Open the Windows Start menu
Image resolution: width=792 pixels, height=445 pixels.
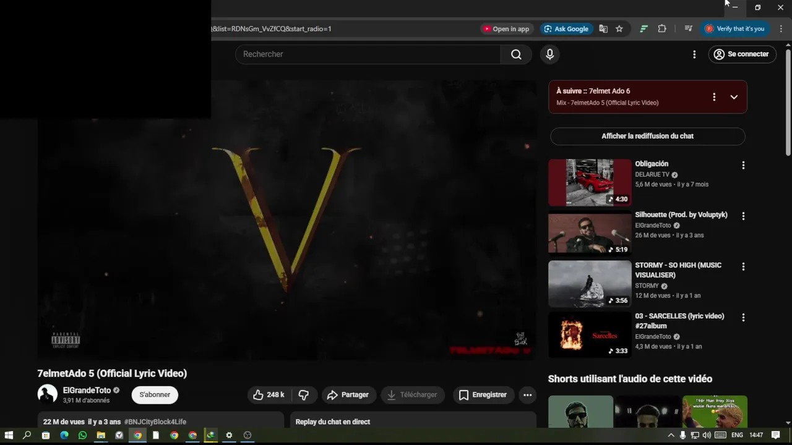(x=9, y=435)
